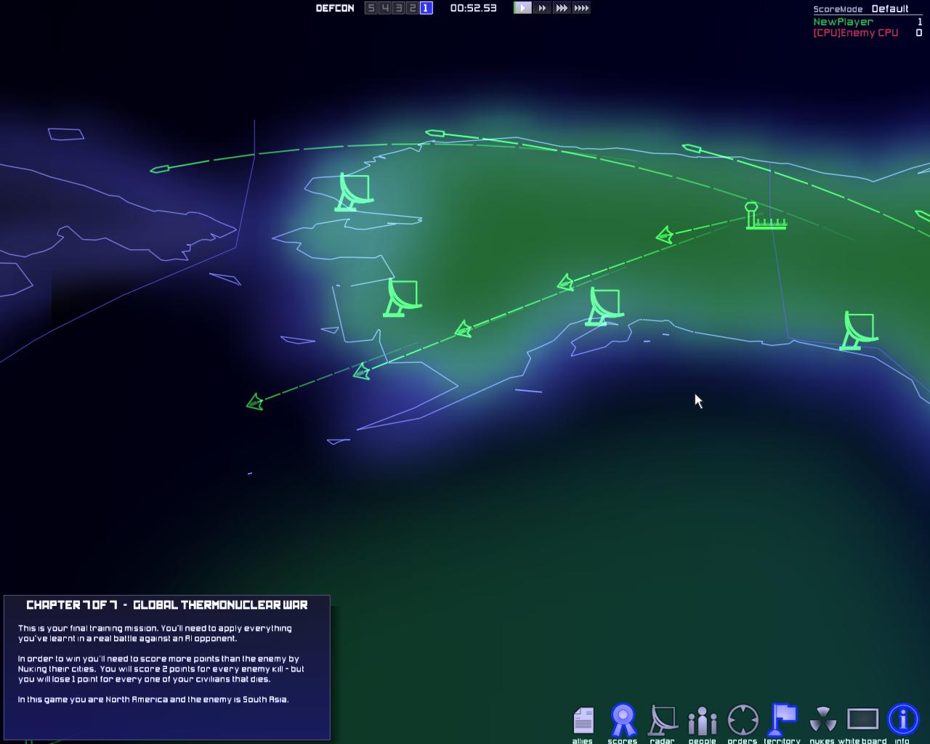Open the white board icon
930x744 pixels.
[862, 719]
